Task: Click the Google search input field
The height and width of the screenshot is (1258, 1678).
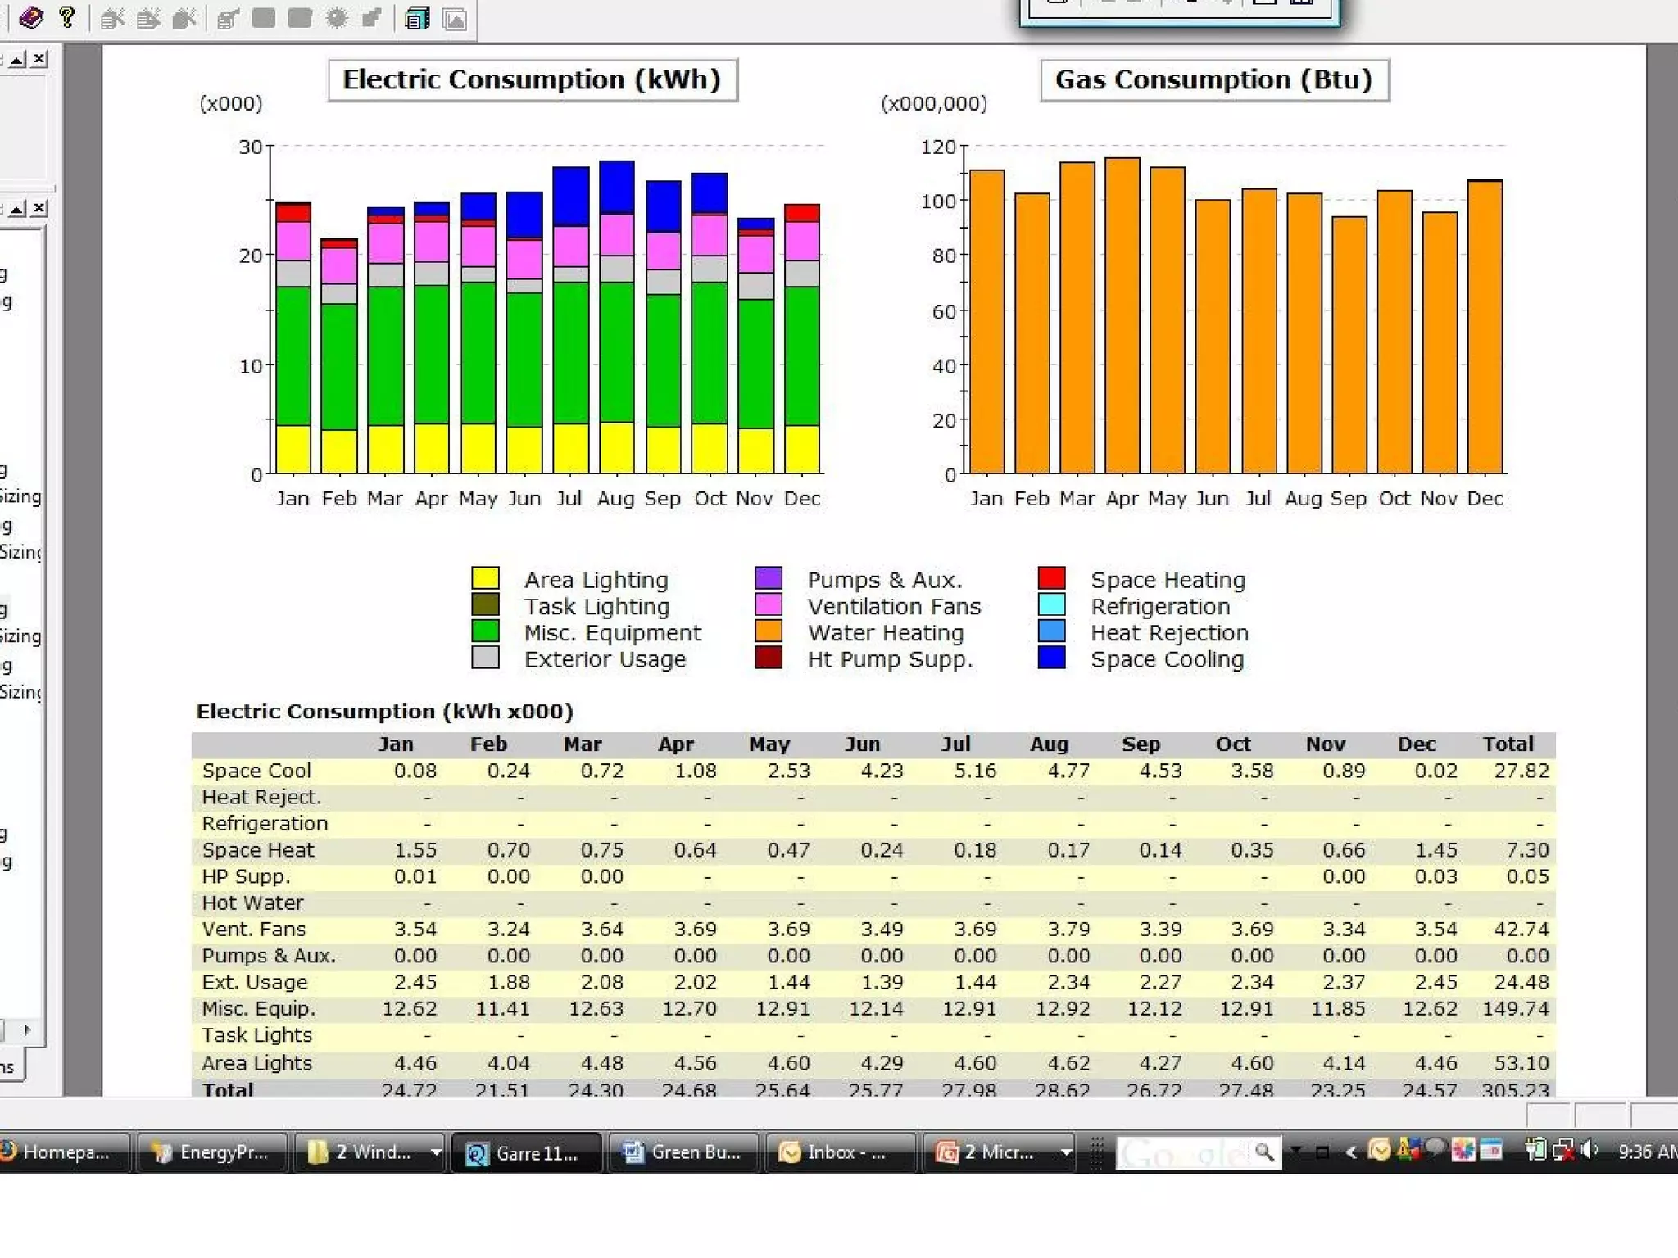Action: tap(1182, 1152)
